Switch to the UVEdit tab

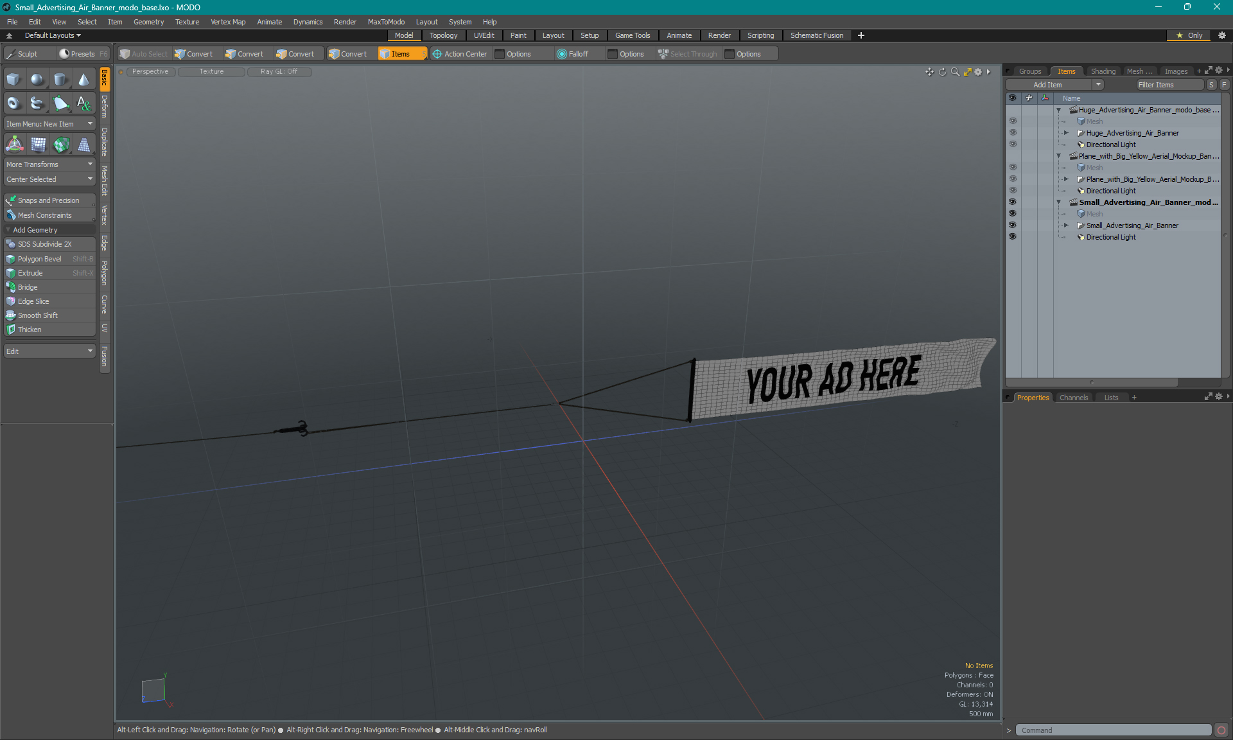[484, 35]
